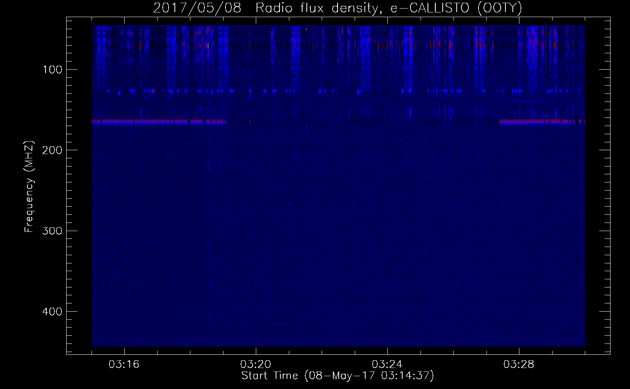Click the plot title '2017/05/08 Radio flux density'
630x389 pixels.
[x=266, y=8]
